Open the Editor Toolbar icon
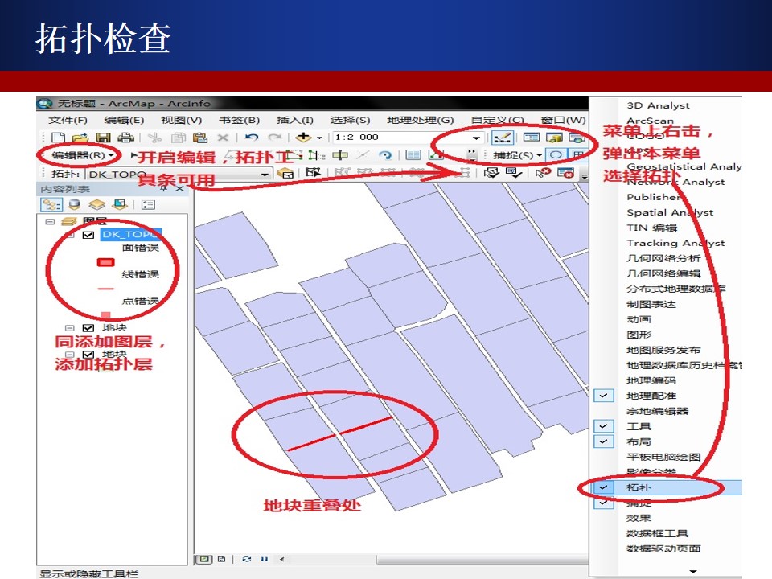 point(502,138)
